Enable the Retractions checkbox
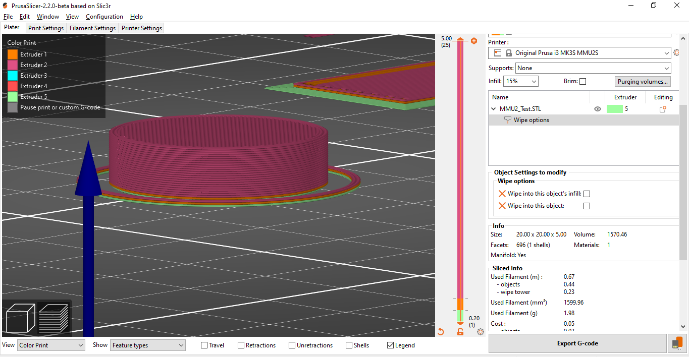This screenshot has width=689, height=357. pos(241,345)
